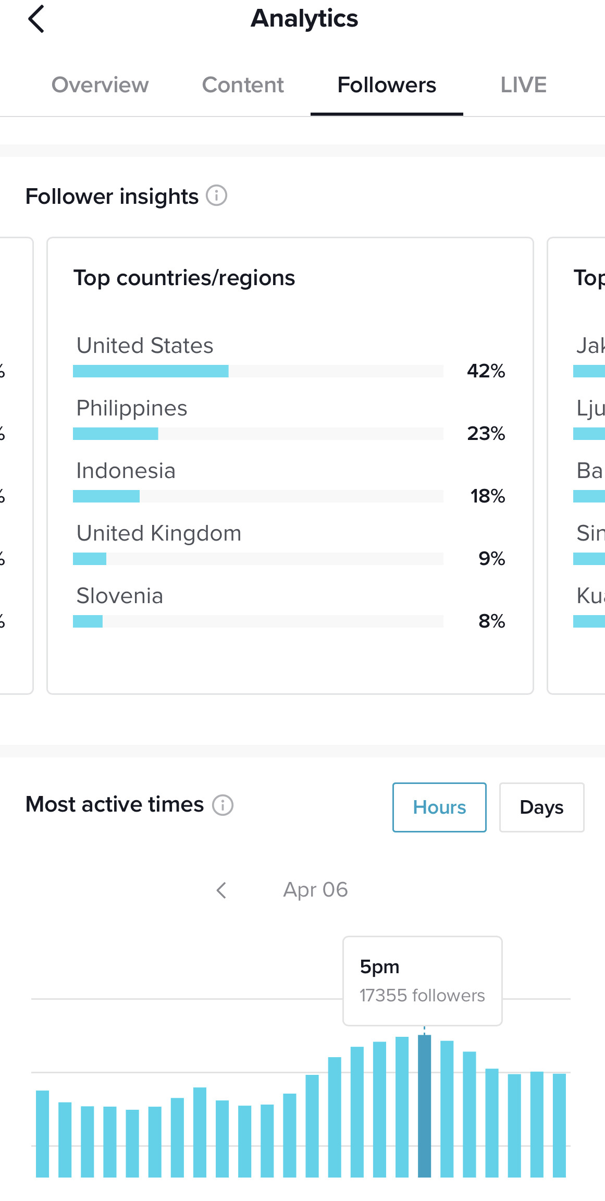Image resolution: width=605 pixels, height=1201 pixels.
Task: Tap the back arrow beside Analytics
Action: point(36,19)
